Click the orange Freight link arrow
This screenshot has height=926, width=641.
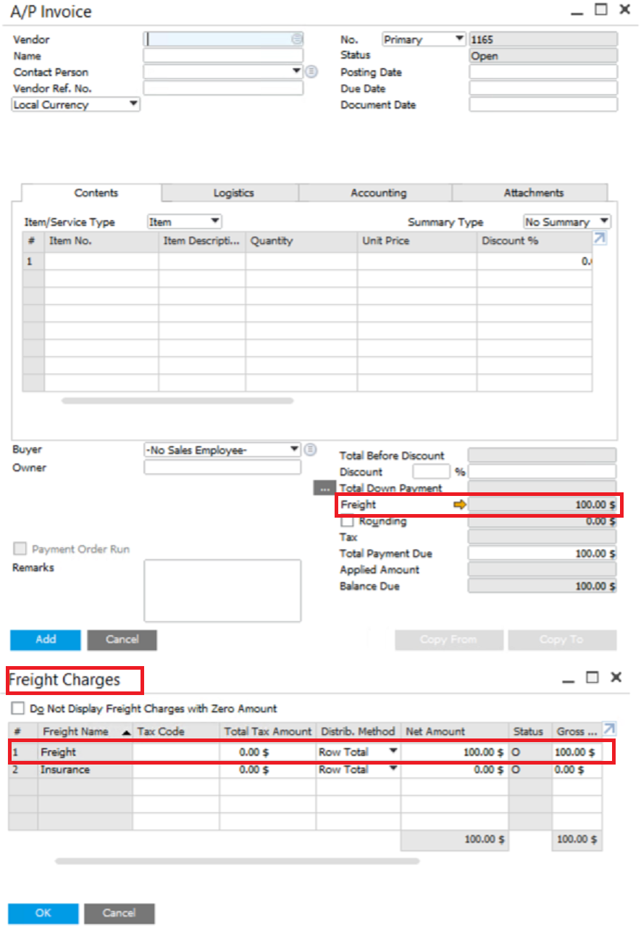[x=459, y=505]
